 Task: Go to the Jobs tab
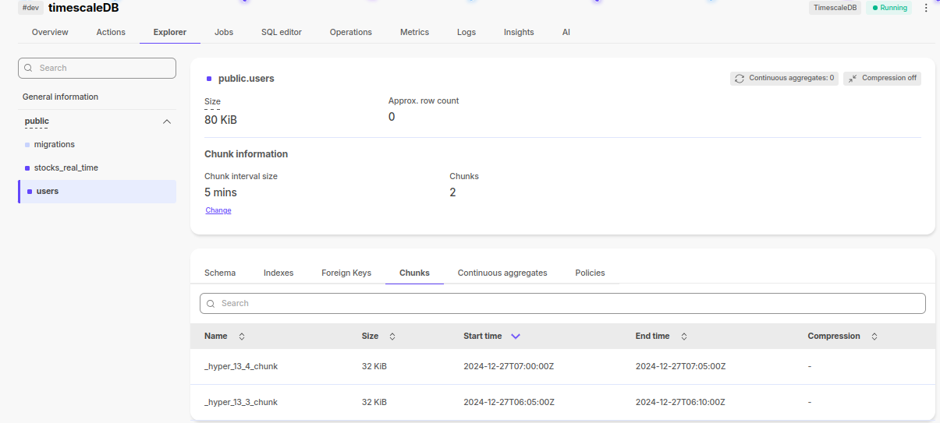pos(224,32)
